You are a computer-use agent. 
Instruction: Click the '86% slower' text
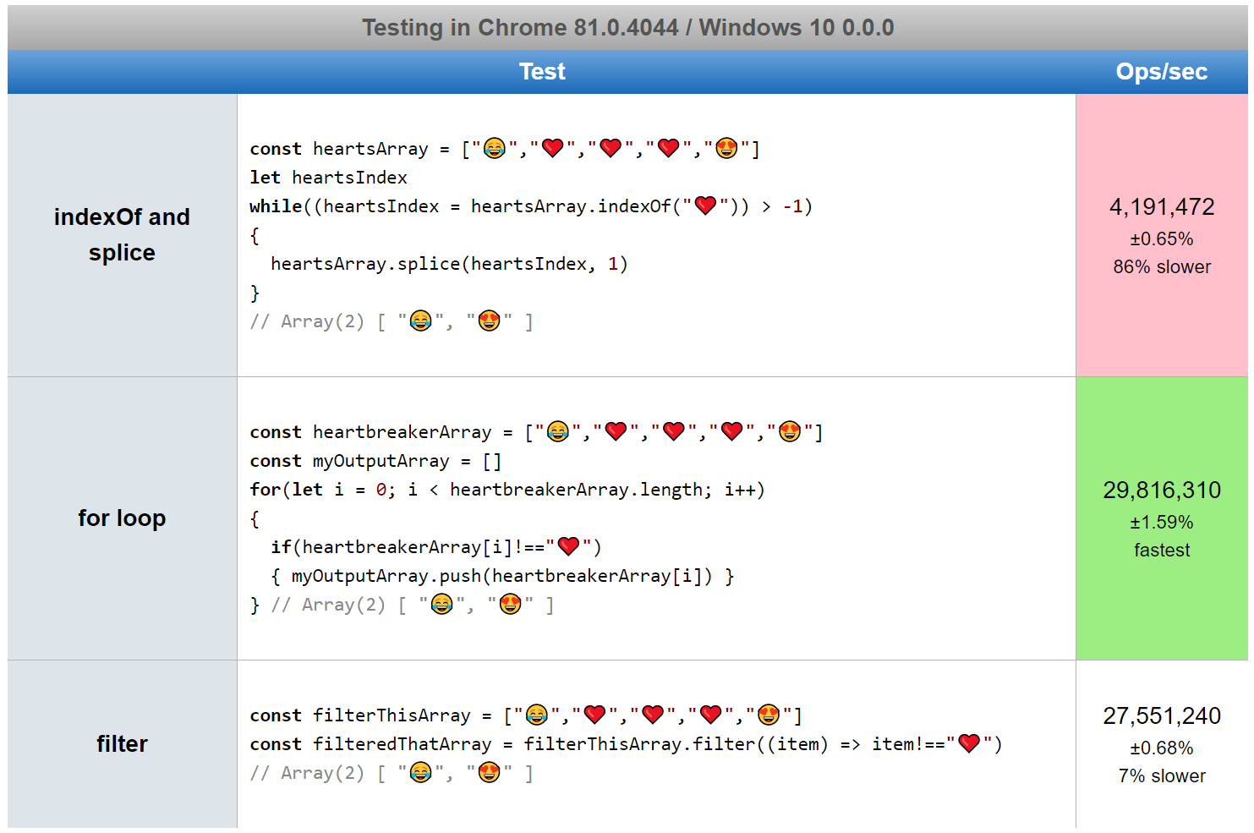(x=1162, y=267)
